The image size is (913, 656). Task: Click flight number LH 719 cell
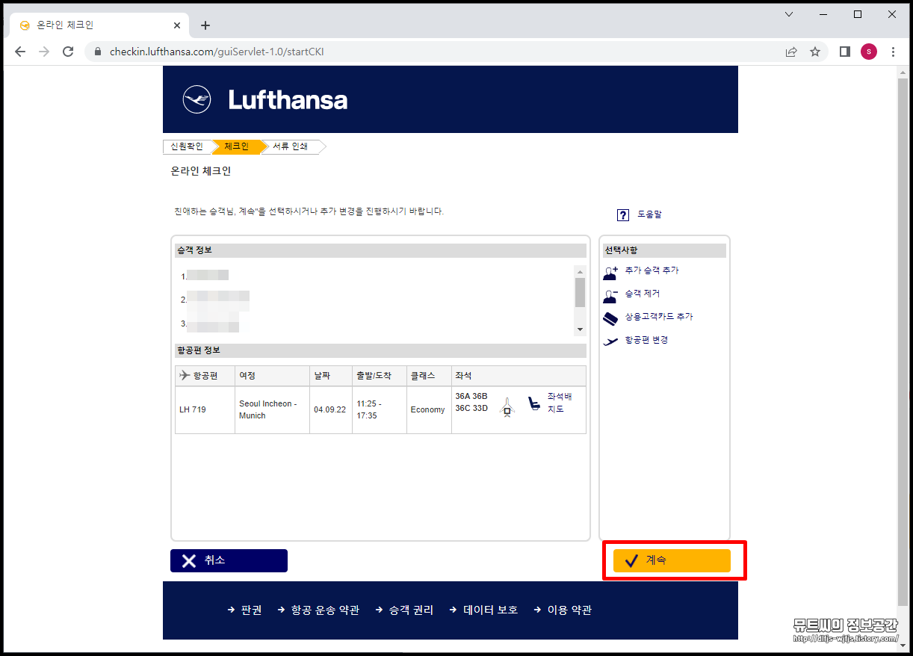click(x=205, y=409)
